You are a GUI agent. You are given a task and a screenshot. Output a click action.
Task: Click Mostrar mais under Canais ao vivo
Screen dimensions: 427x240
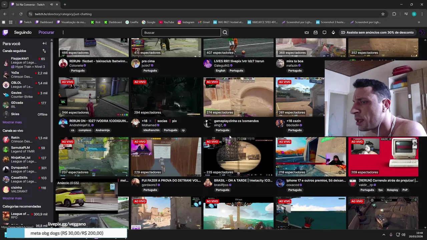12,198
